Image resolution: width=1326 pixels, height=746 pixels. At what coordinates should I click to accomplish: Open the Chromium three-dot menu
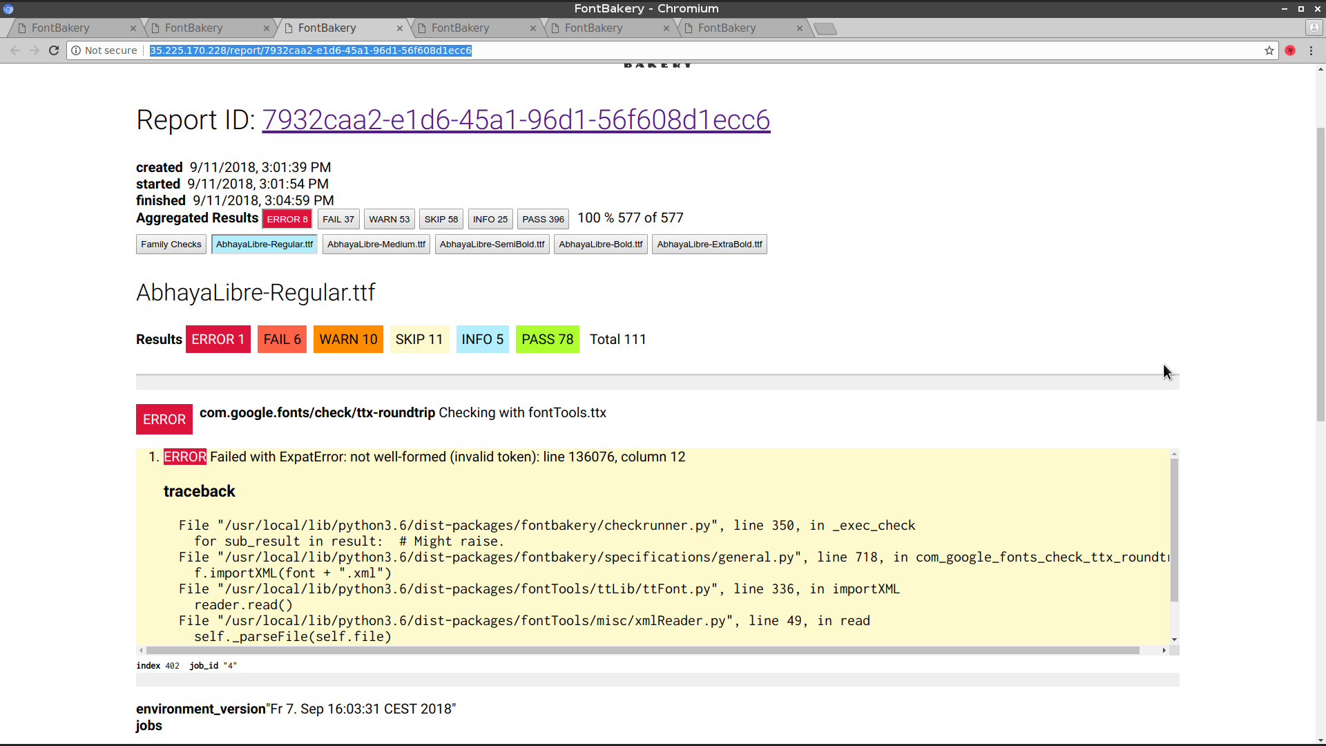click(1311, 50)
